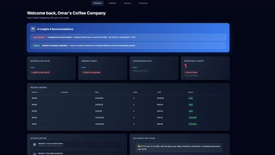This screenshot has height=155, width=275.
Task: Go to the Inventory tab
Action: 128,3
